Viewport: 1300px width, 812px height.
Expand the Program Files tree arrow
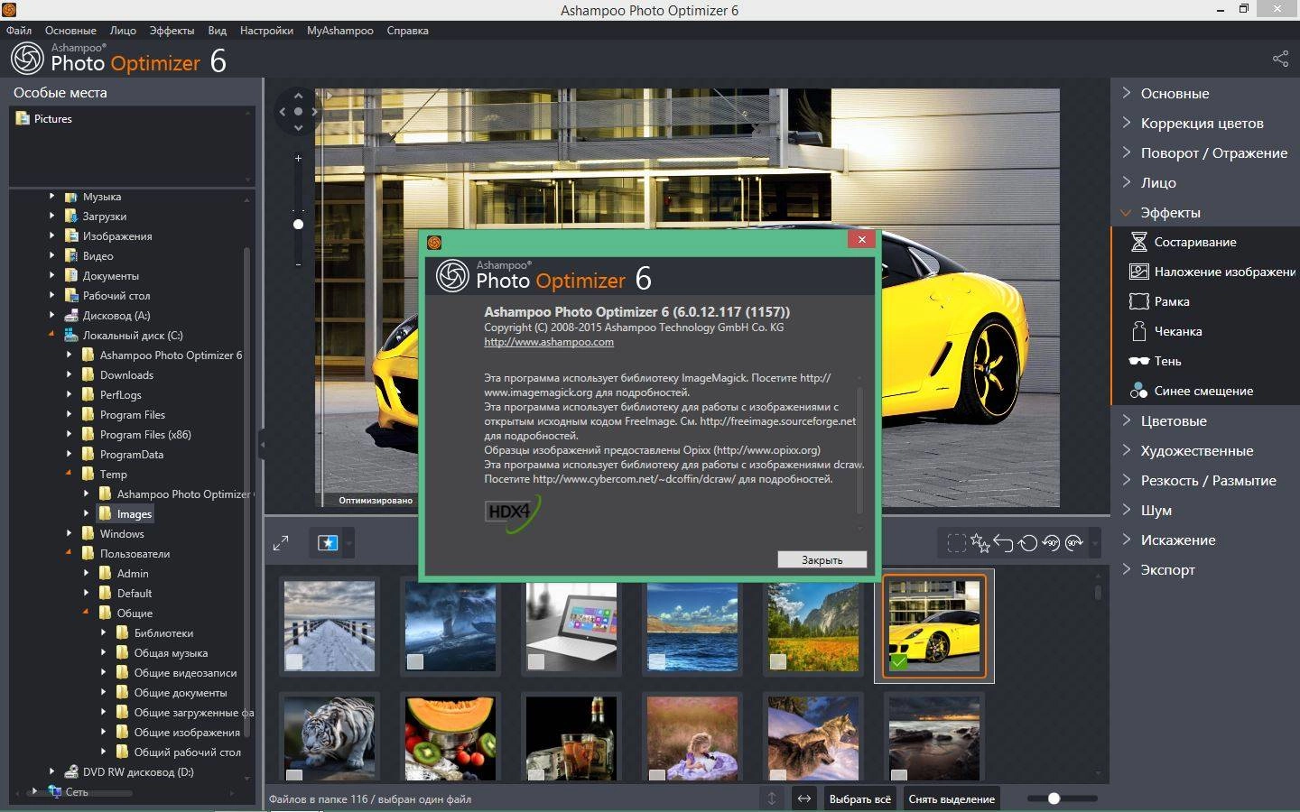pos(70,414)
